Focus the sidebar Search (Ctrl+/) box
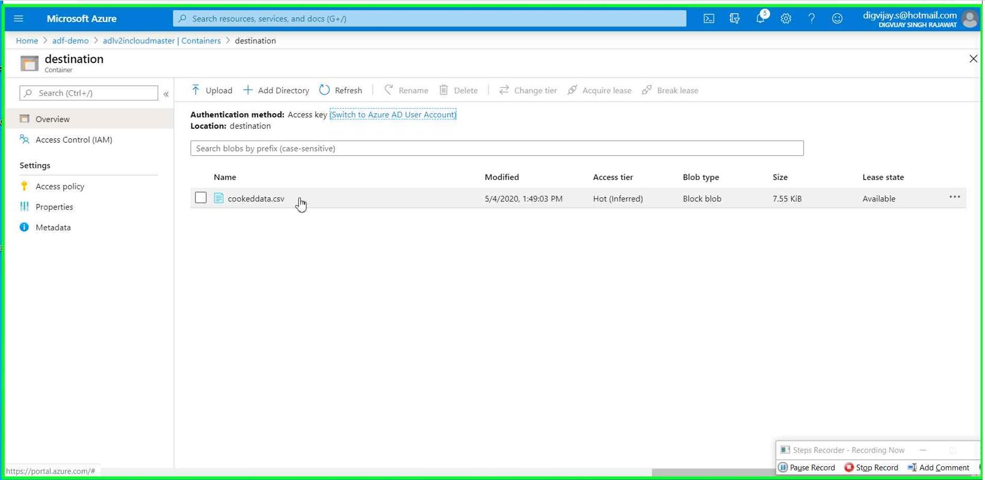985x480 pixels. point(89,93)
